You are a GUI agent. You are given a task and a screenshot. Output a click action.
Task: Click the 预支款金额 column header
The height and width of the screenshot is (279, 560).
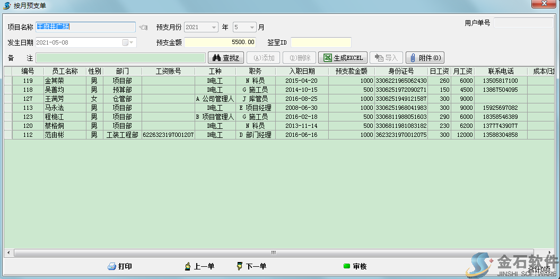click(351, 71)
